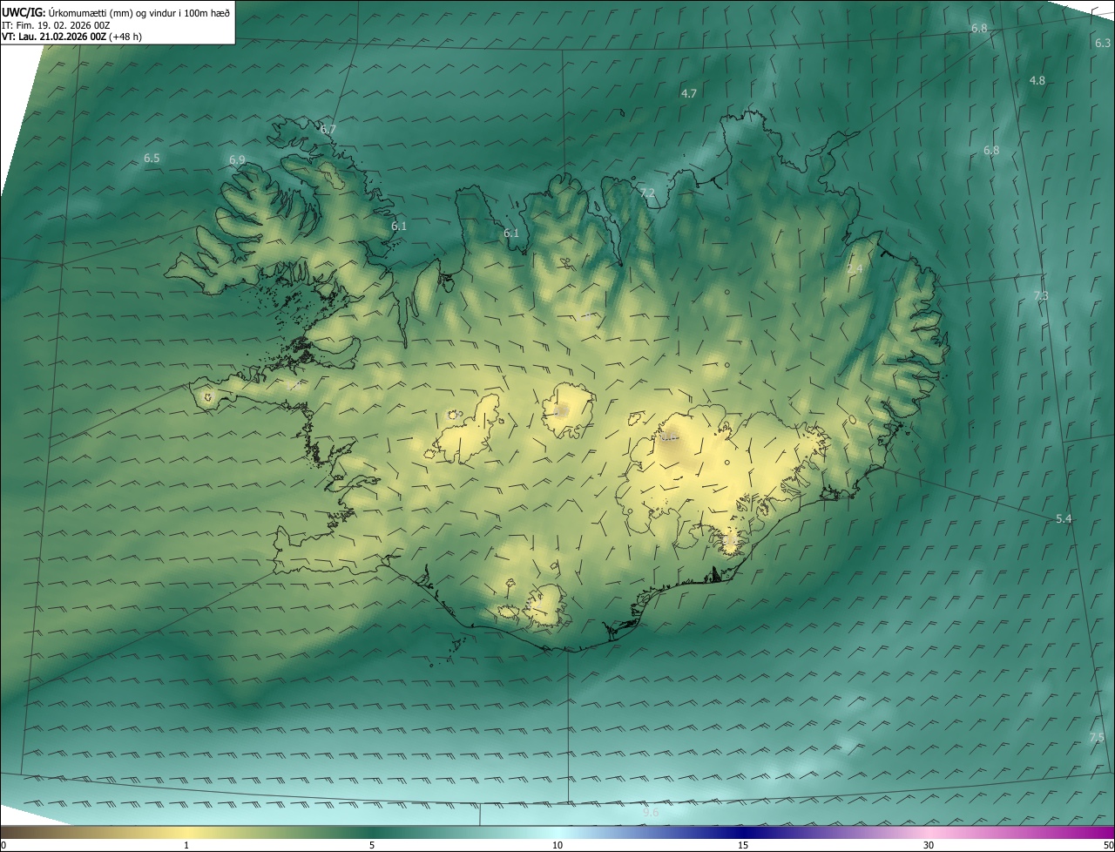Click the colorbar tick label '30'
The height and width of the screenshot is (852, 1115).
(929, 845)
